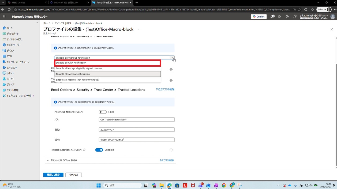Click 下位カテゴリの削除 link
337x189 pixels.
(x=165, y=89)
